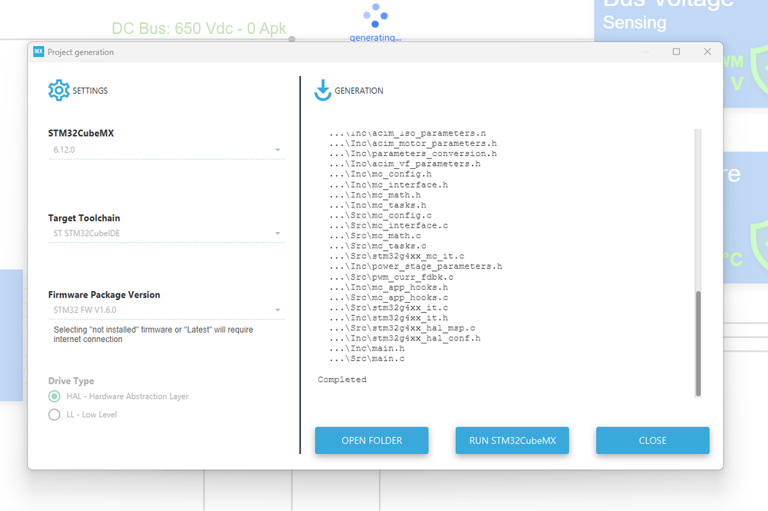
Task: Click log line ...\Src\stm32g4xx_hal_msp.c
Action: pyautogui.click(x=402, y=328)
